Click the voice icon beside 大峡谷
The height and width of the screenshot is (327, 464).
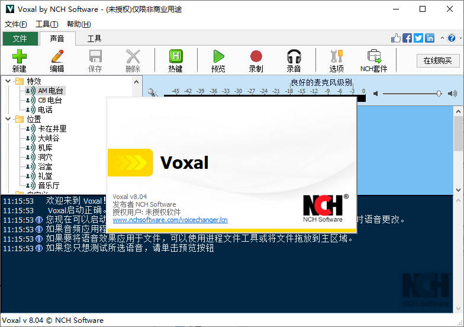(x=31, y=137)
